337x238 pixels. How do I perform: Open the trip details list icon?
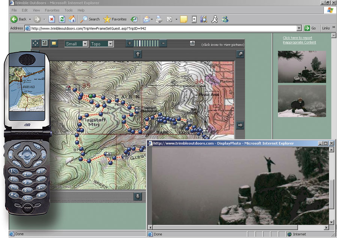(45, 43)
